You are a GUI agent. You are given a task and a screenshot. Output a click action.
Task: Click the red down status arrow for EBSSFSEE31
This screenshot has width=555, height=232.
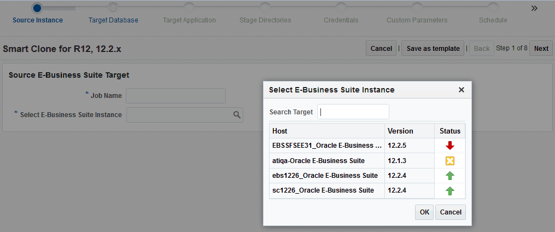point(450,146)
